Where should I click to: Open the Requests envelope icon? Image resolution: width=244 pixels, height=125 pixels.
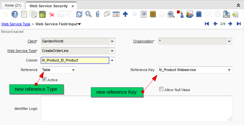coord(190,14)
